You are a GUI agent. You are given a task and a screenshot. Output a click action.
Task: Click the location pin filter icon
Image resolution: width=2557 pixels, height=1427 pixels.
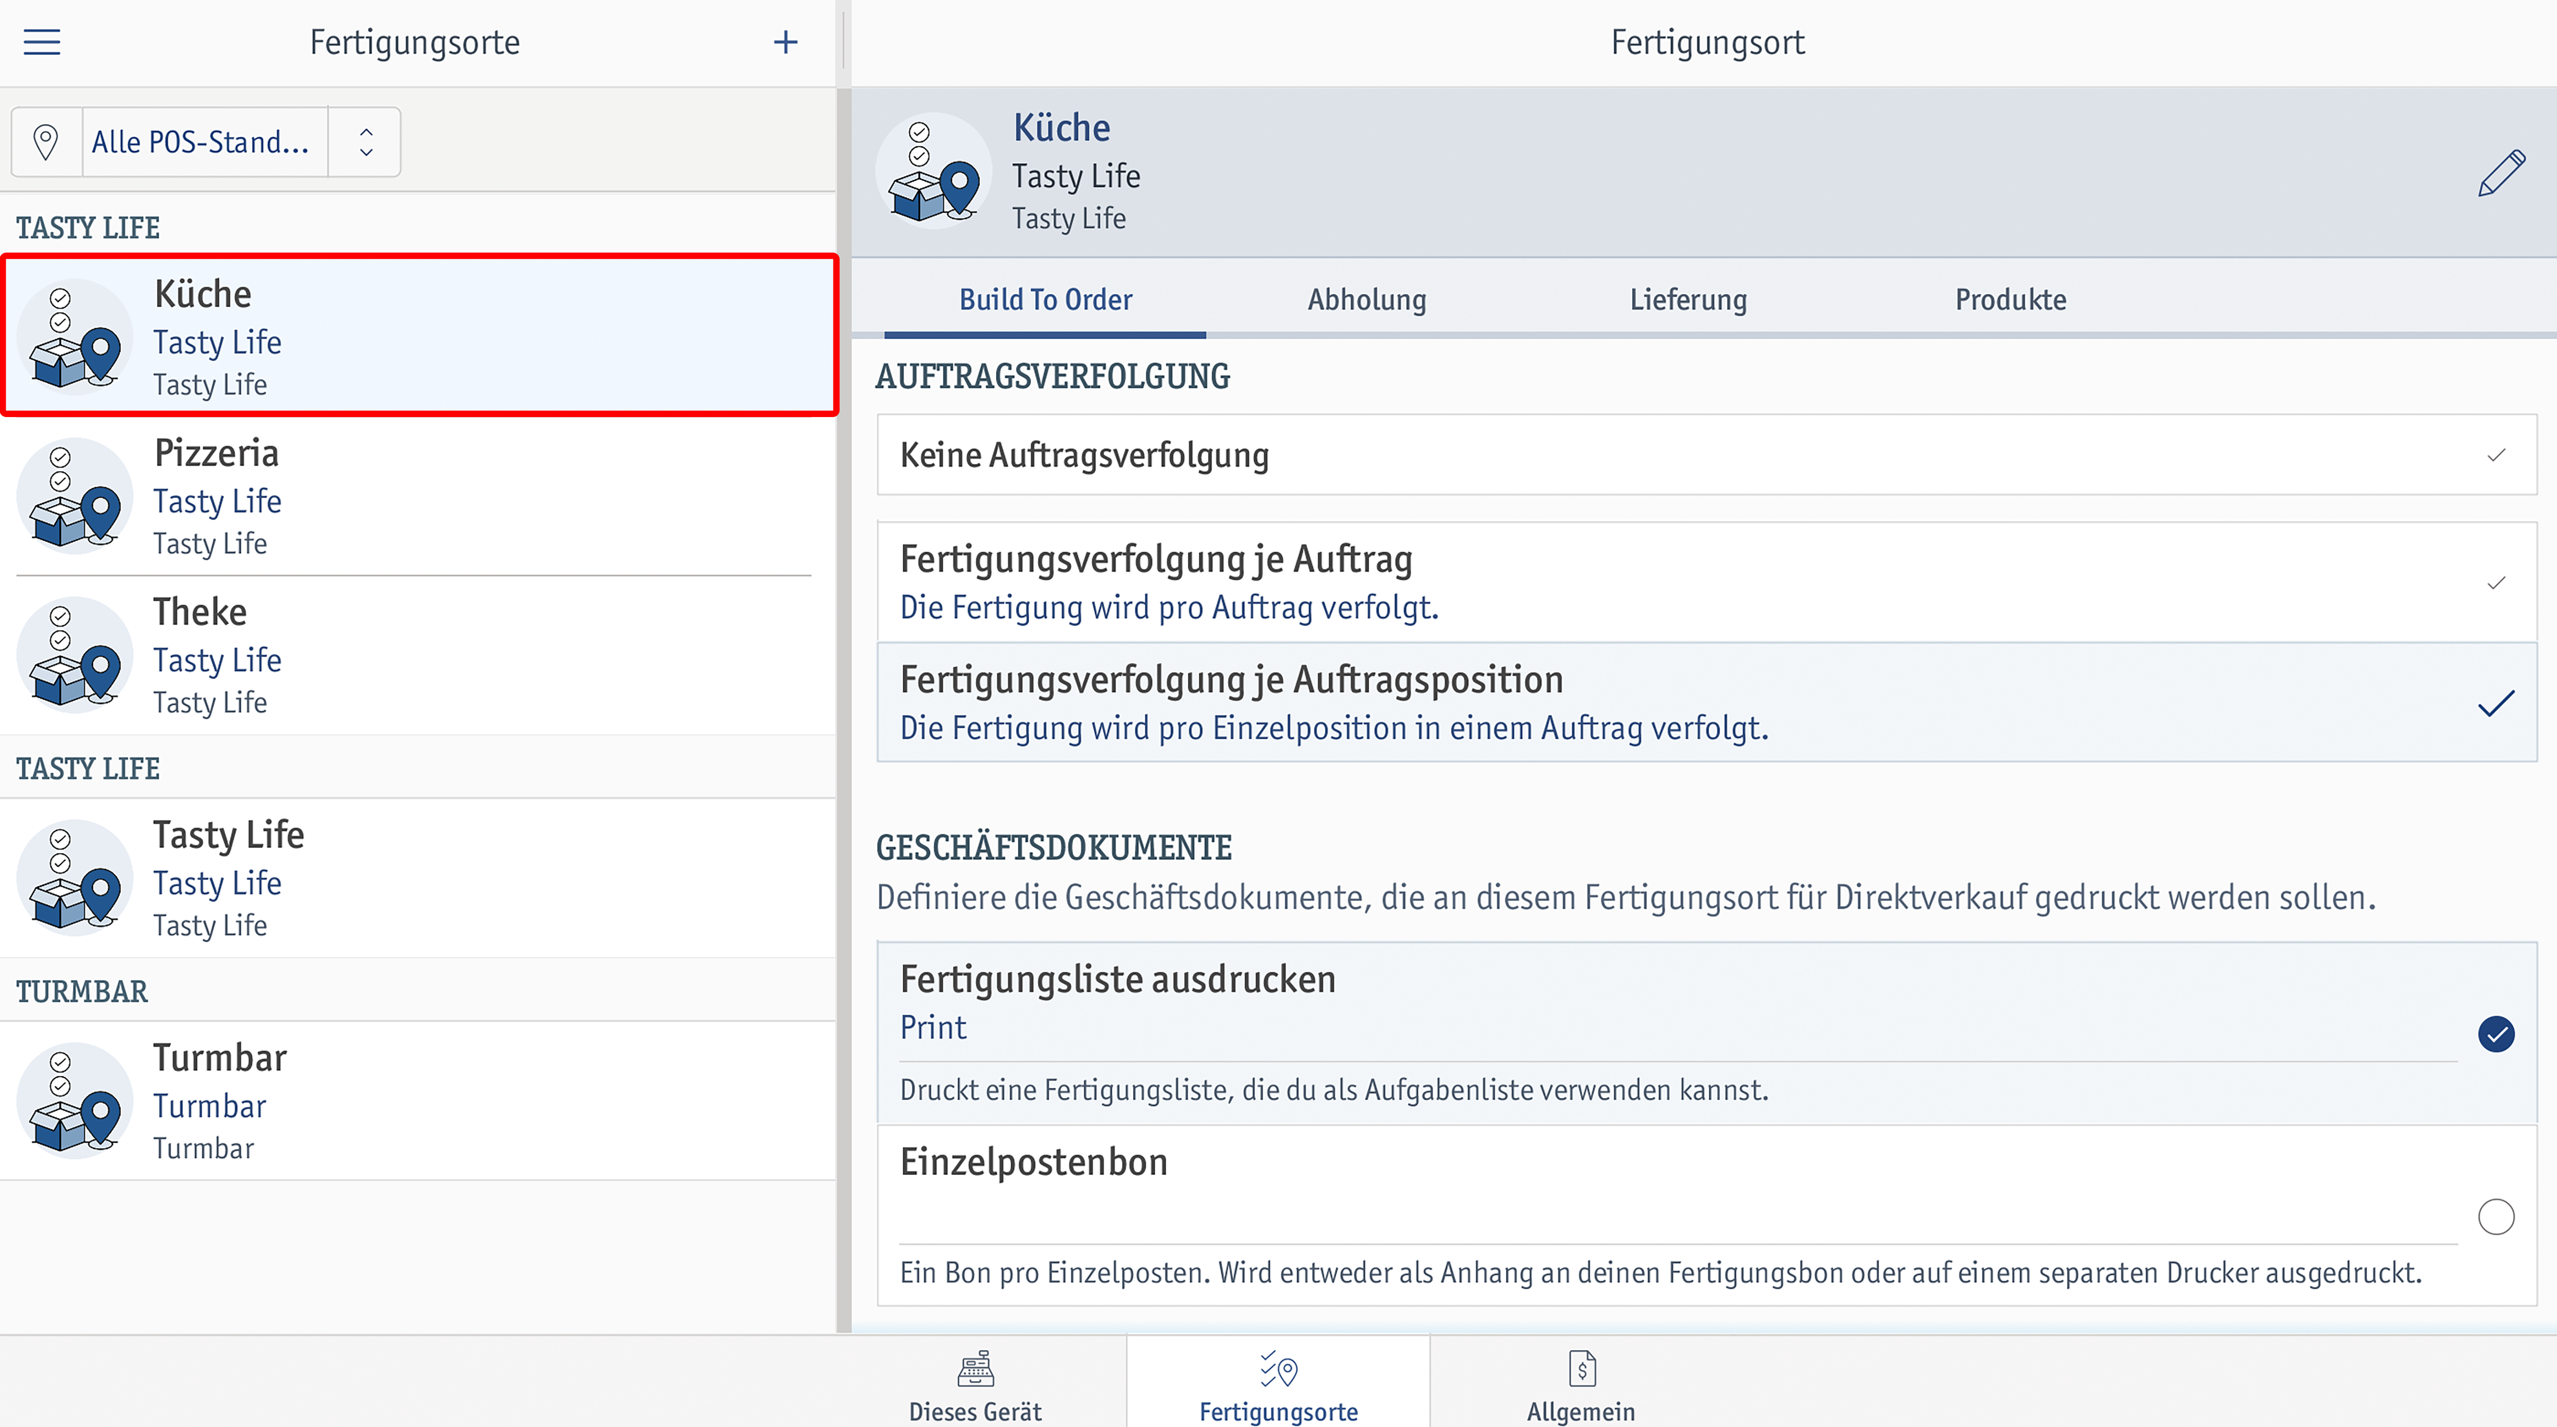pos(46,142)
